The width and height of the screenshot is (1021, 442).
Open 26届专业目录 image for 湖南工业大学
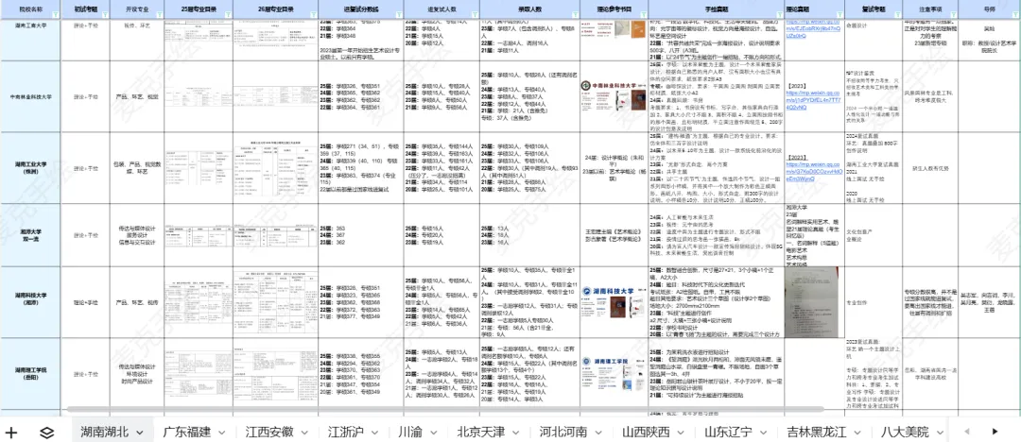275,169
